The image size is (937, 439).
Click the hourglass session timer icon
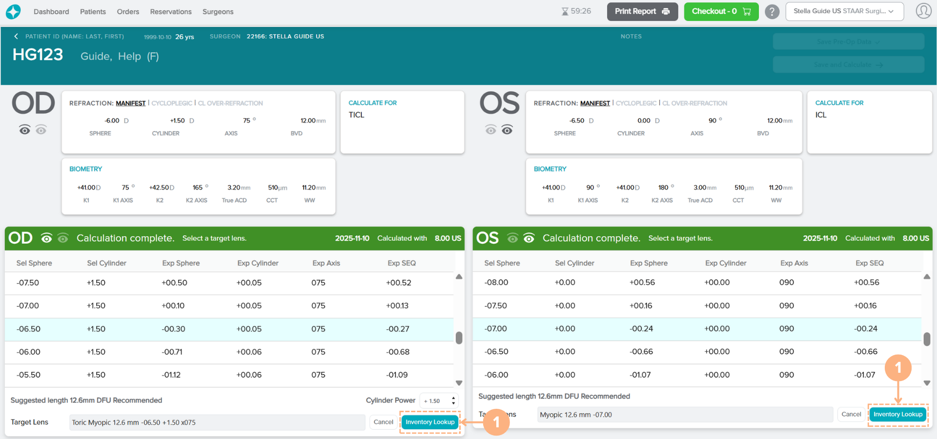(x=565, y=12)
